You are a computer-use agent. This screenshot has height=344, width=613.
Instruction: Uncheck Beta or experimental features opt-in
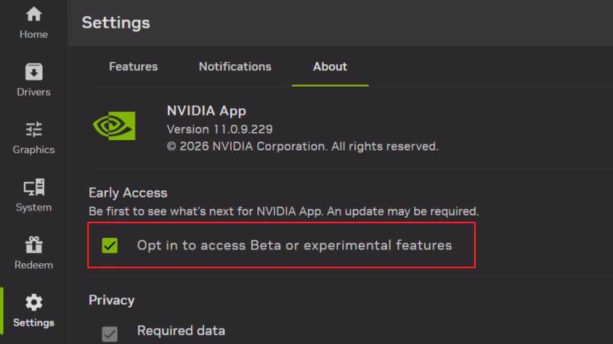110,245
